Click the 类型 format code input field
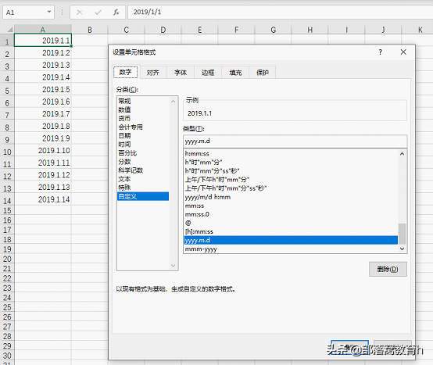This screenshot has height=365, width=433. click(x=295, y=141)
